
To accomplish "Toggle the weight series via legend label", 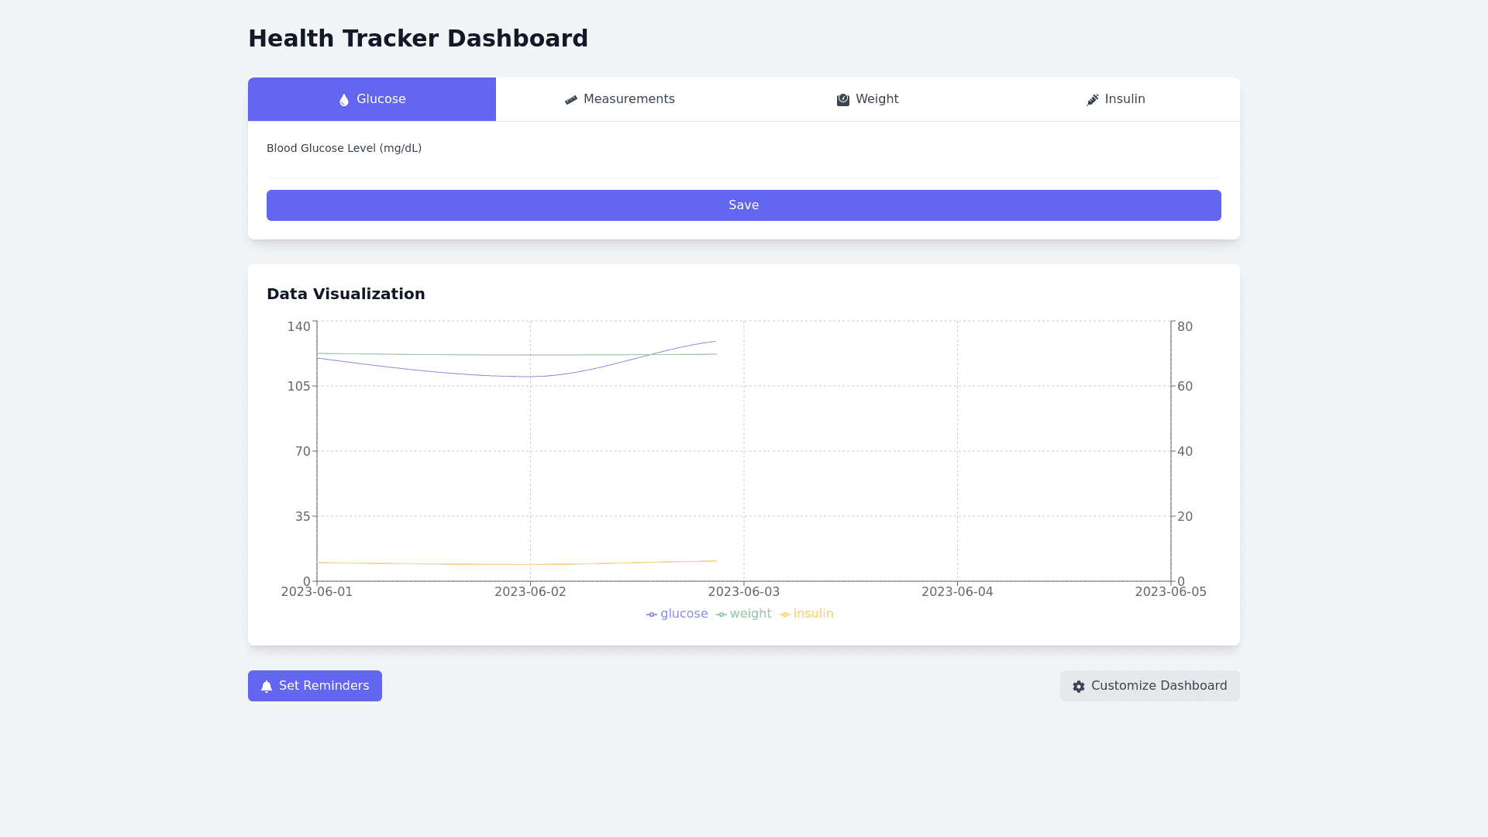I will click(x=750, y=614).
